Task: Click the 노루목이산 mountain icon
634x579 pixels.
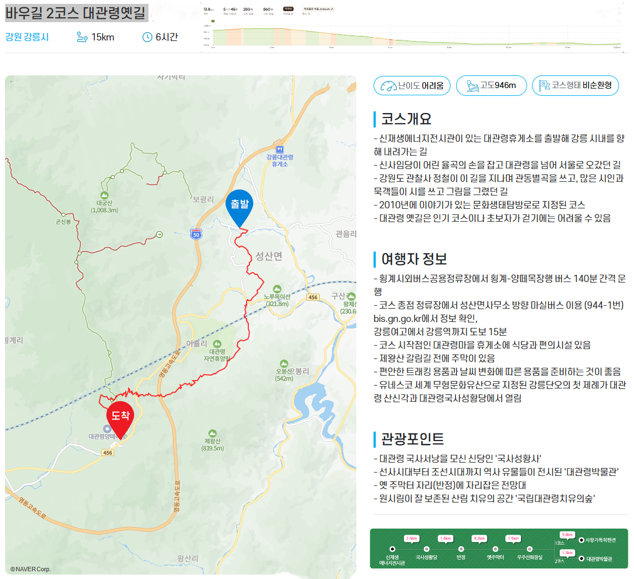Action: [x=277, y=289]
